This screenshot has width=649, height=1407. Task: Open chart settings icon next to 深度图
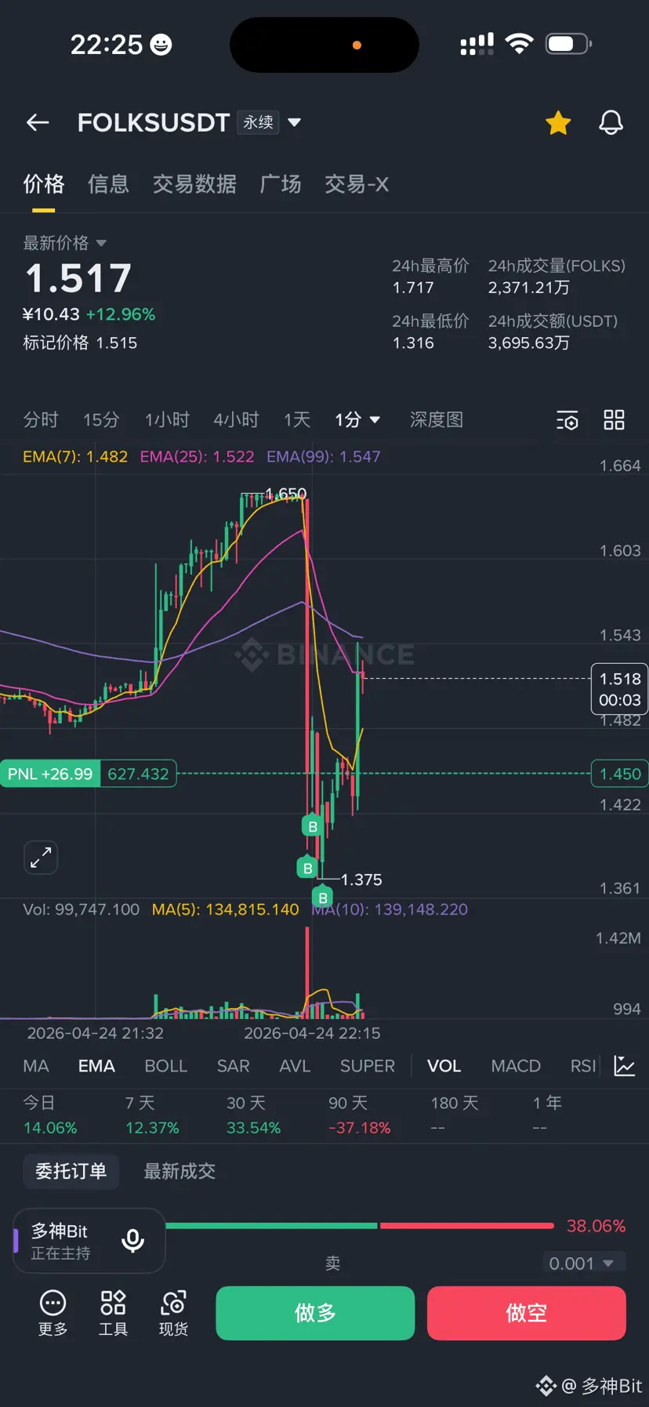(x=567, y=420)
